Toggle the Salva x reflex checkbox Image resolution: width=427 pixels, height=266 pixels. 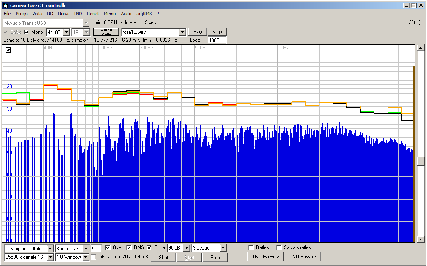(x=279, y=247)
